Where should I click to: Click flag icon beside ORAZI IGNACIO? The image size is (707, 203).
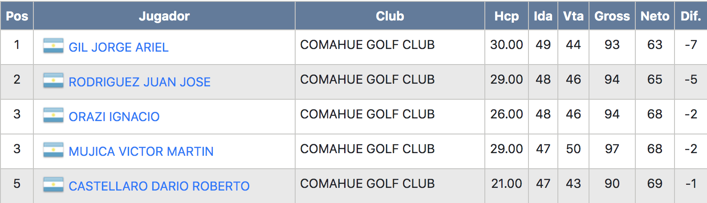point(53,115)
